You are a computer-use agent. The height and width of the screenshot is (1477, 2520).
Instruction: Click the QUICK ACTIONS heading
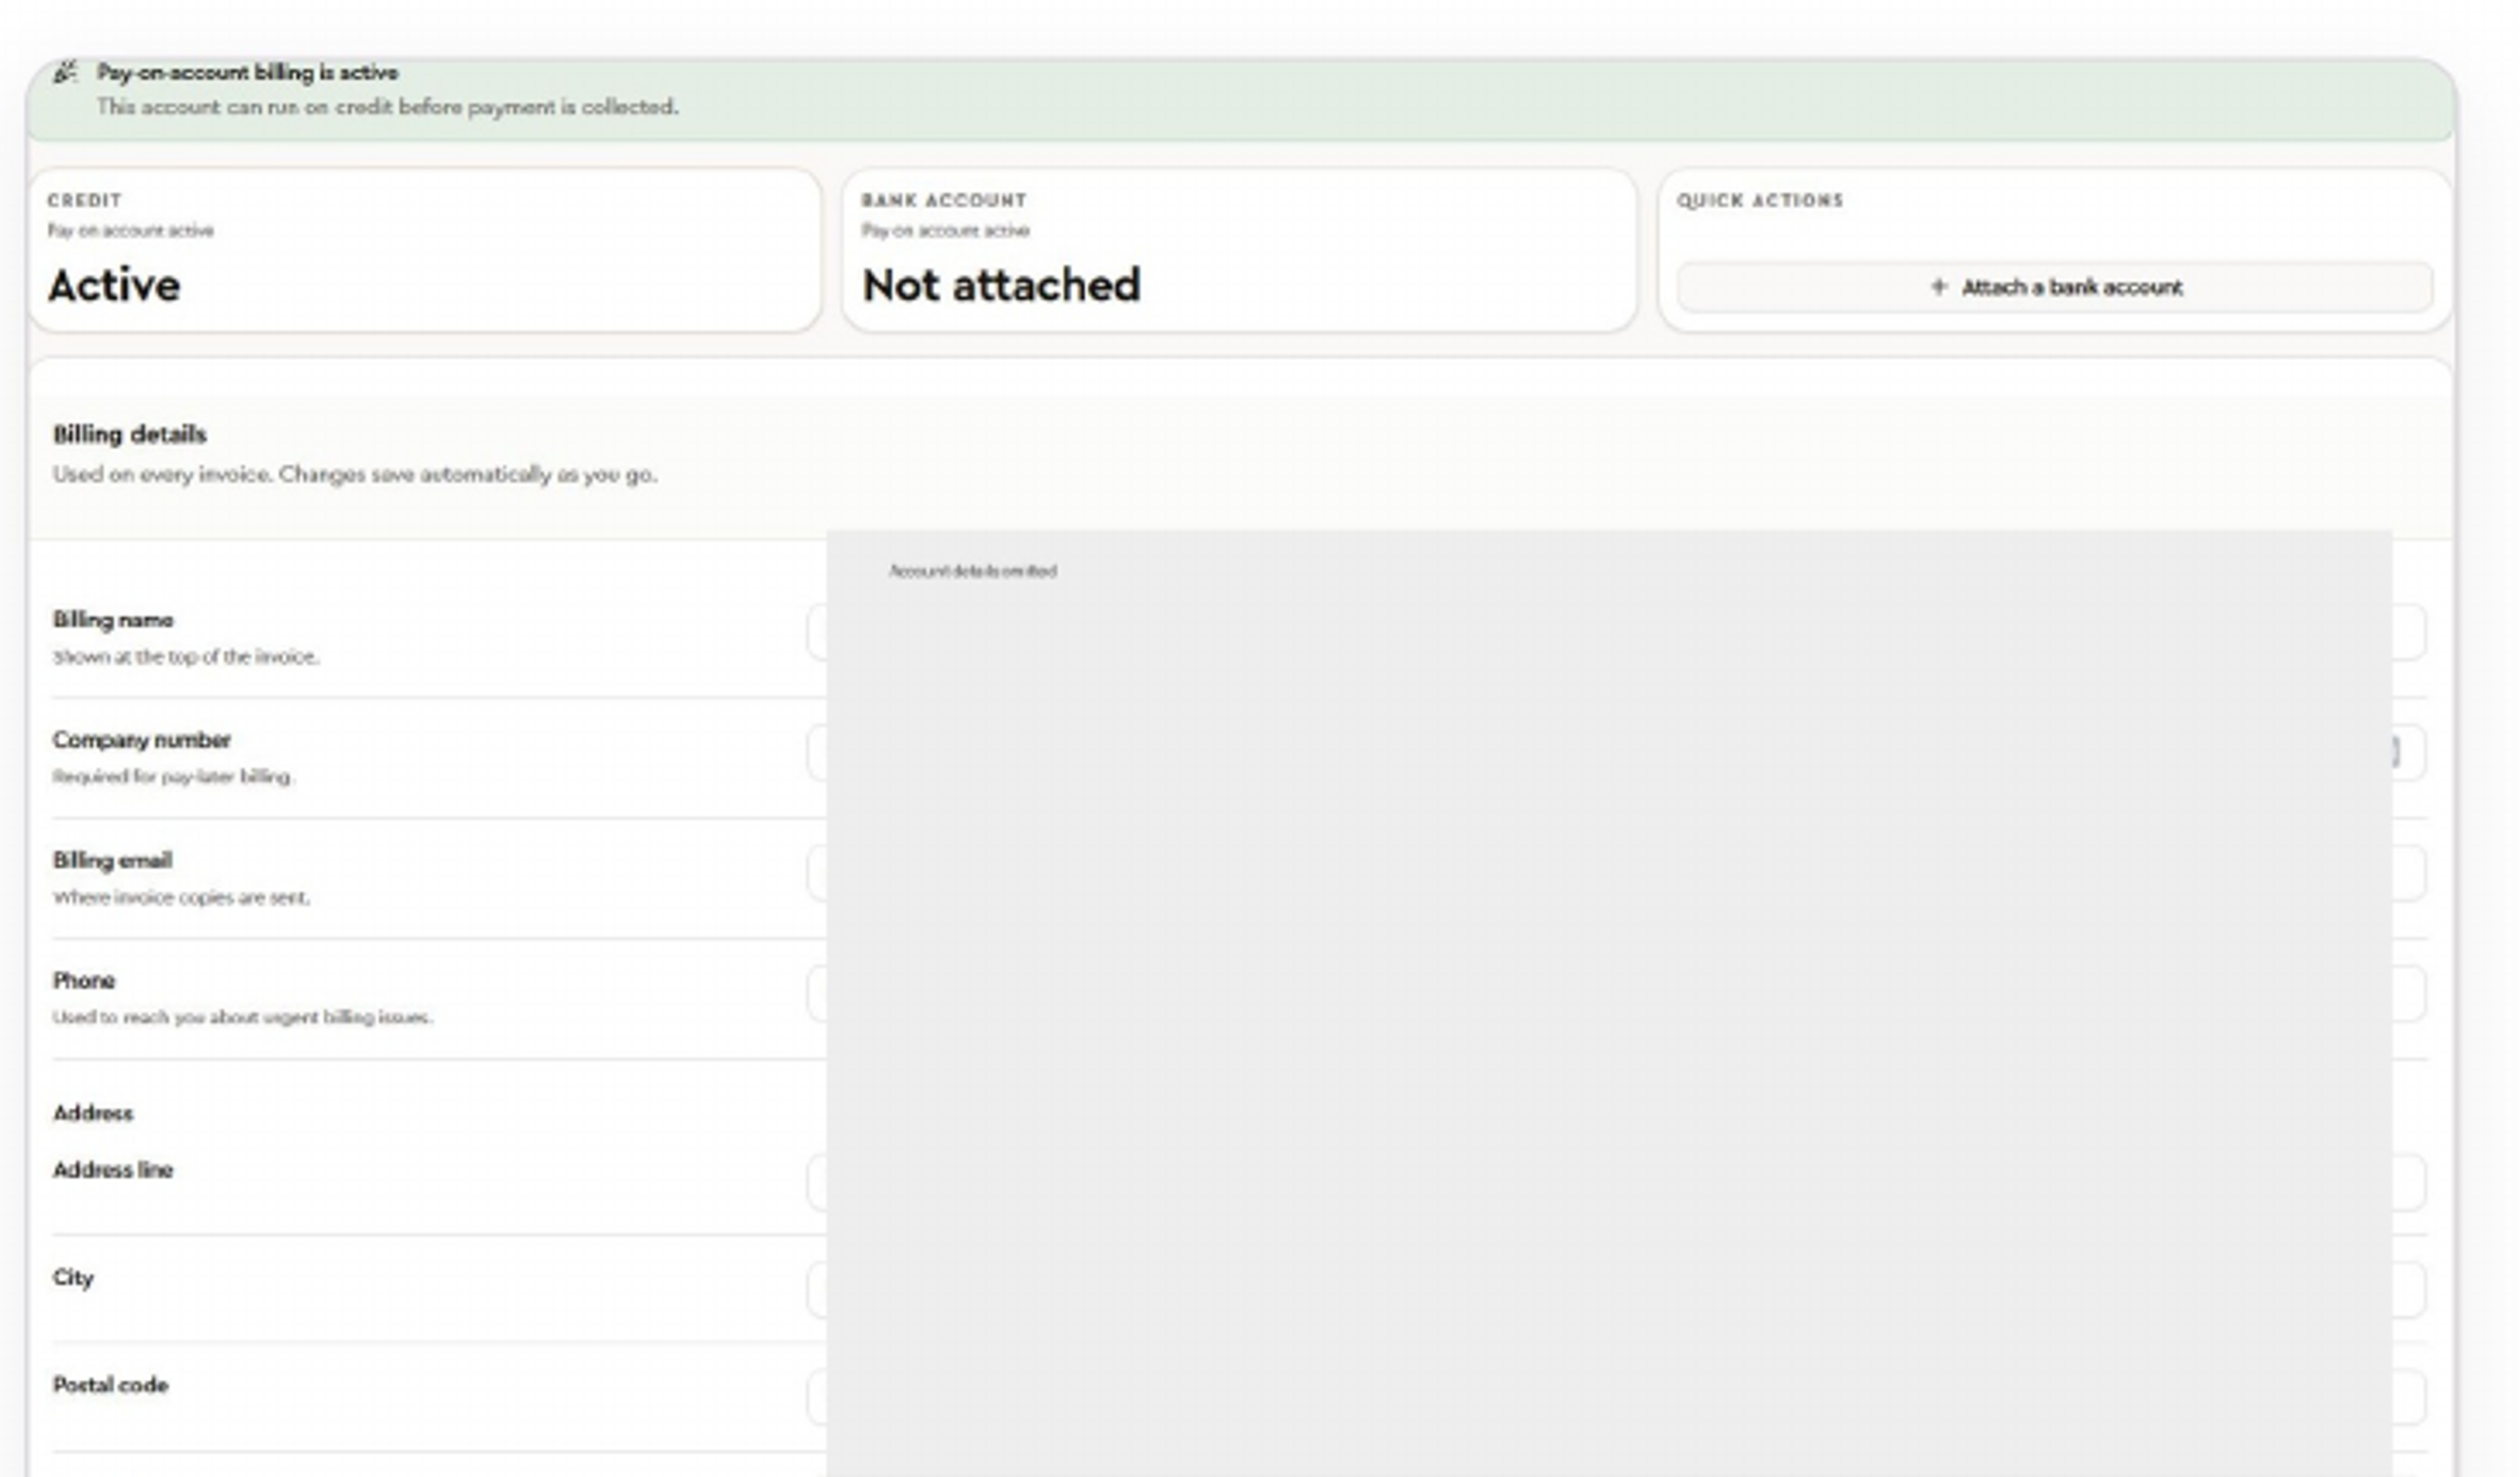[1760, 200]
